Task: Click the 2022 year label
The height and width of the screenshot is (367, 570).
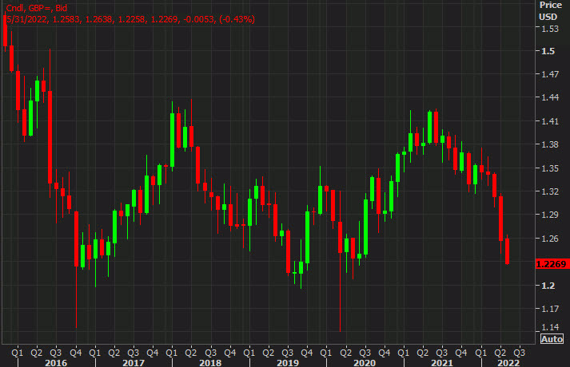Action: click(x=508, y=363)
